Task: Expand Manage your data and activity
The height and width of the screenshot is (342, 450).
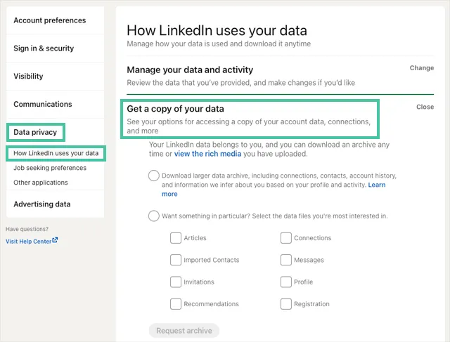Action: [190, 70]
